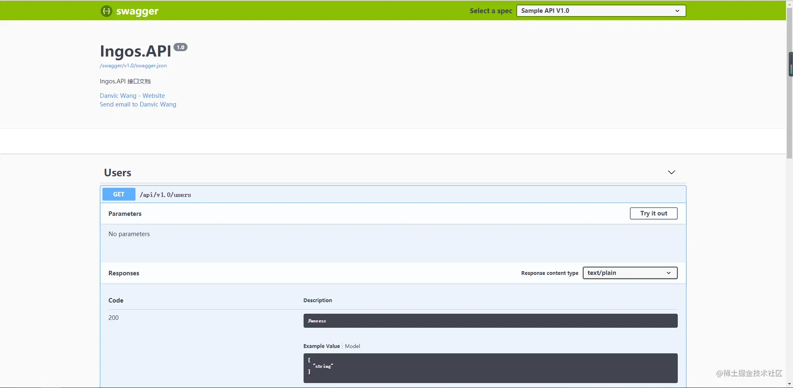Screen dimensions: 793x388
Task: Click the Try it out button
Action: tap(653, 213)
